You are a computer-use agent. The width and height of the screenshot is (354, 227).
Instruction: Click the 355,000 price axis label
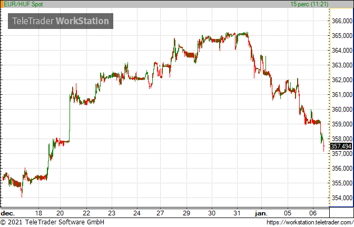click(342, 183)
